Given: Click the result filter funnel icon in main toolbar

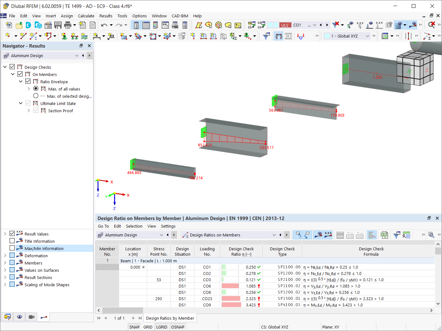Looking at the screenshot, I should 266,36.
